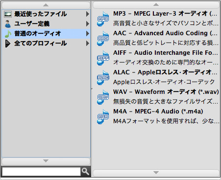
Task: Click the ユーザー定義 person icon
Action: click(x=8, y=24)
